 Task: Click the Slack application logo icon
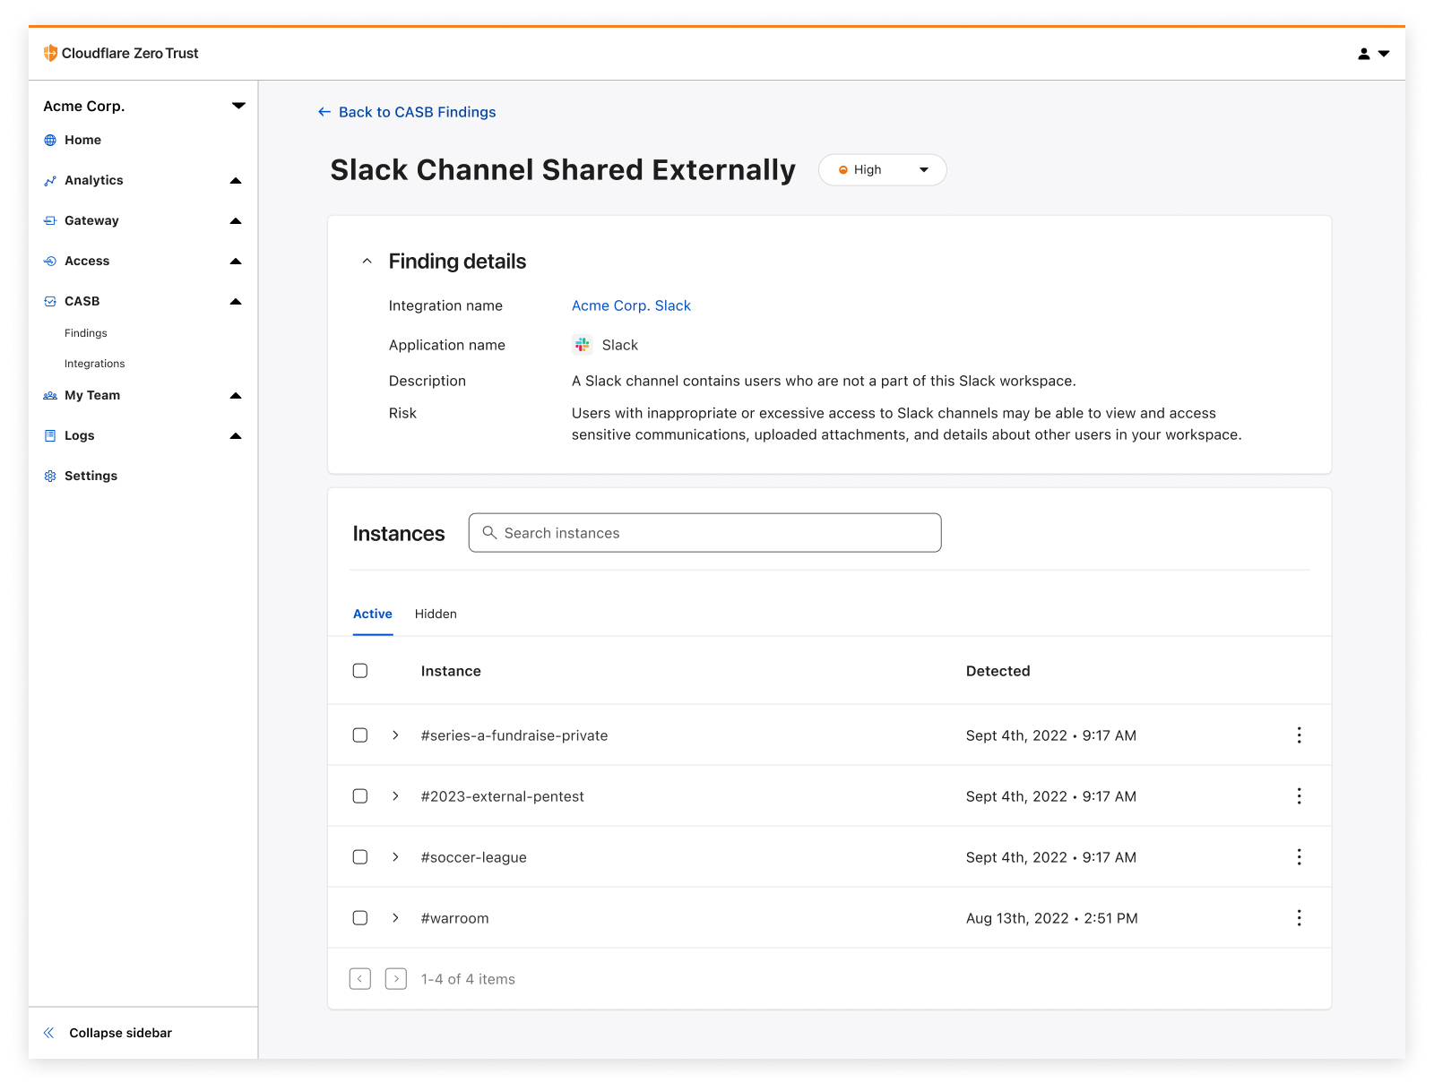[x=583, y=345]
